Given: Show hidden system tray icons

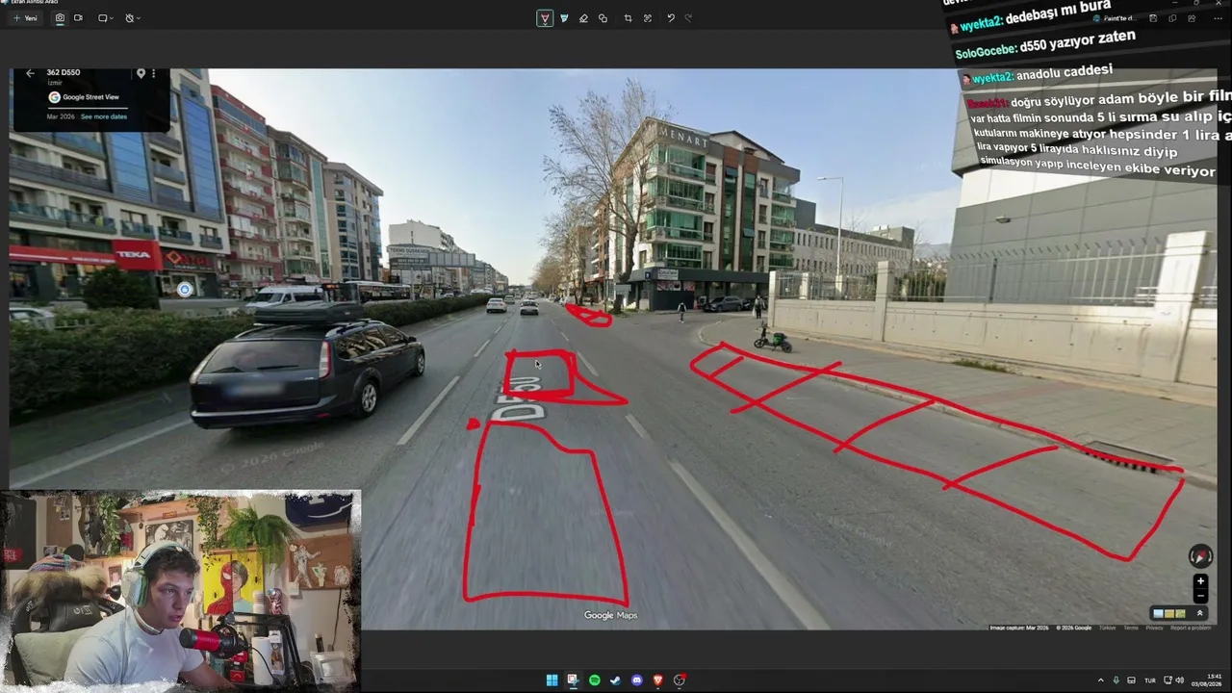Looking at the screenshot, I should 1101,680.
